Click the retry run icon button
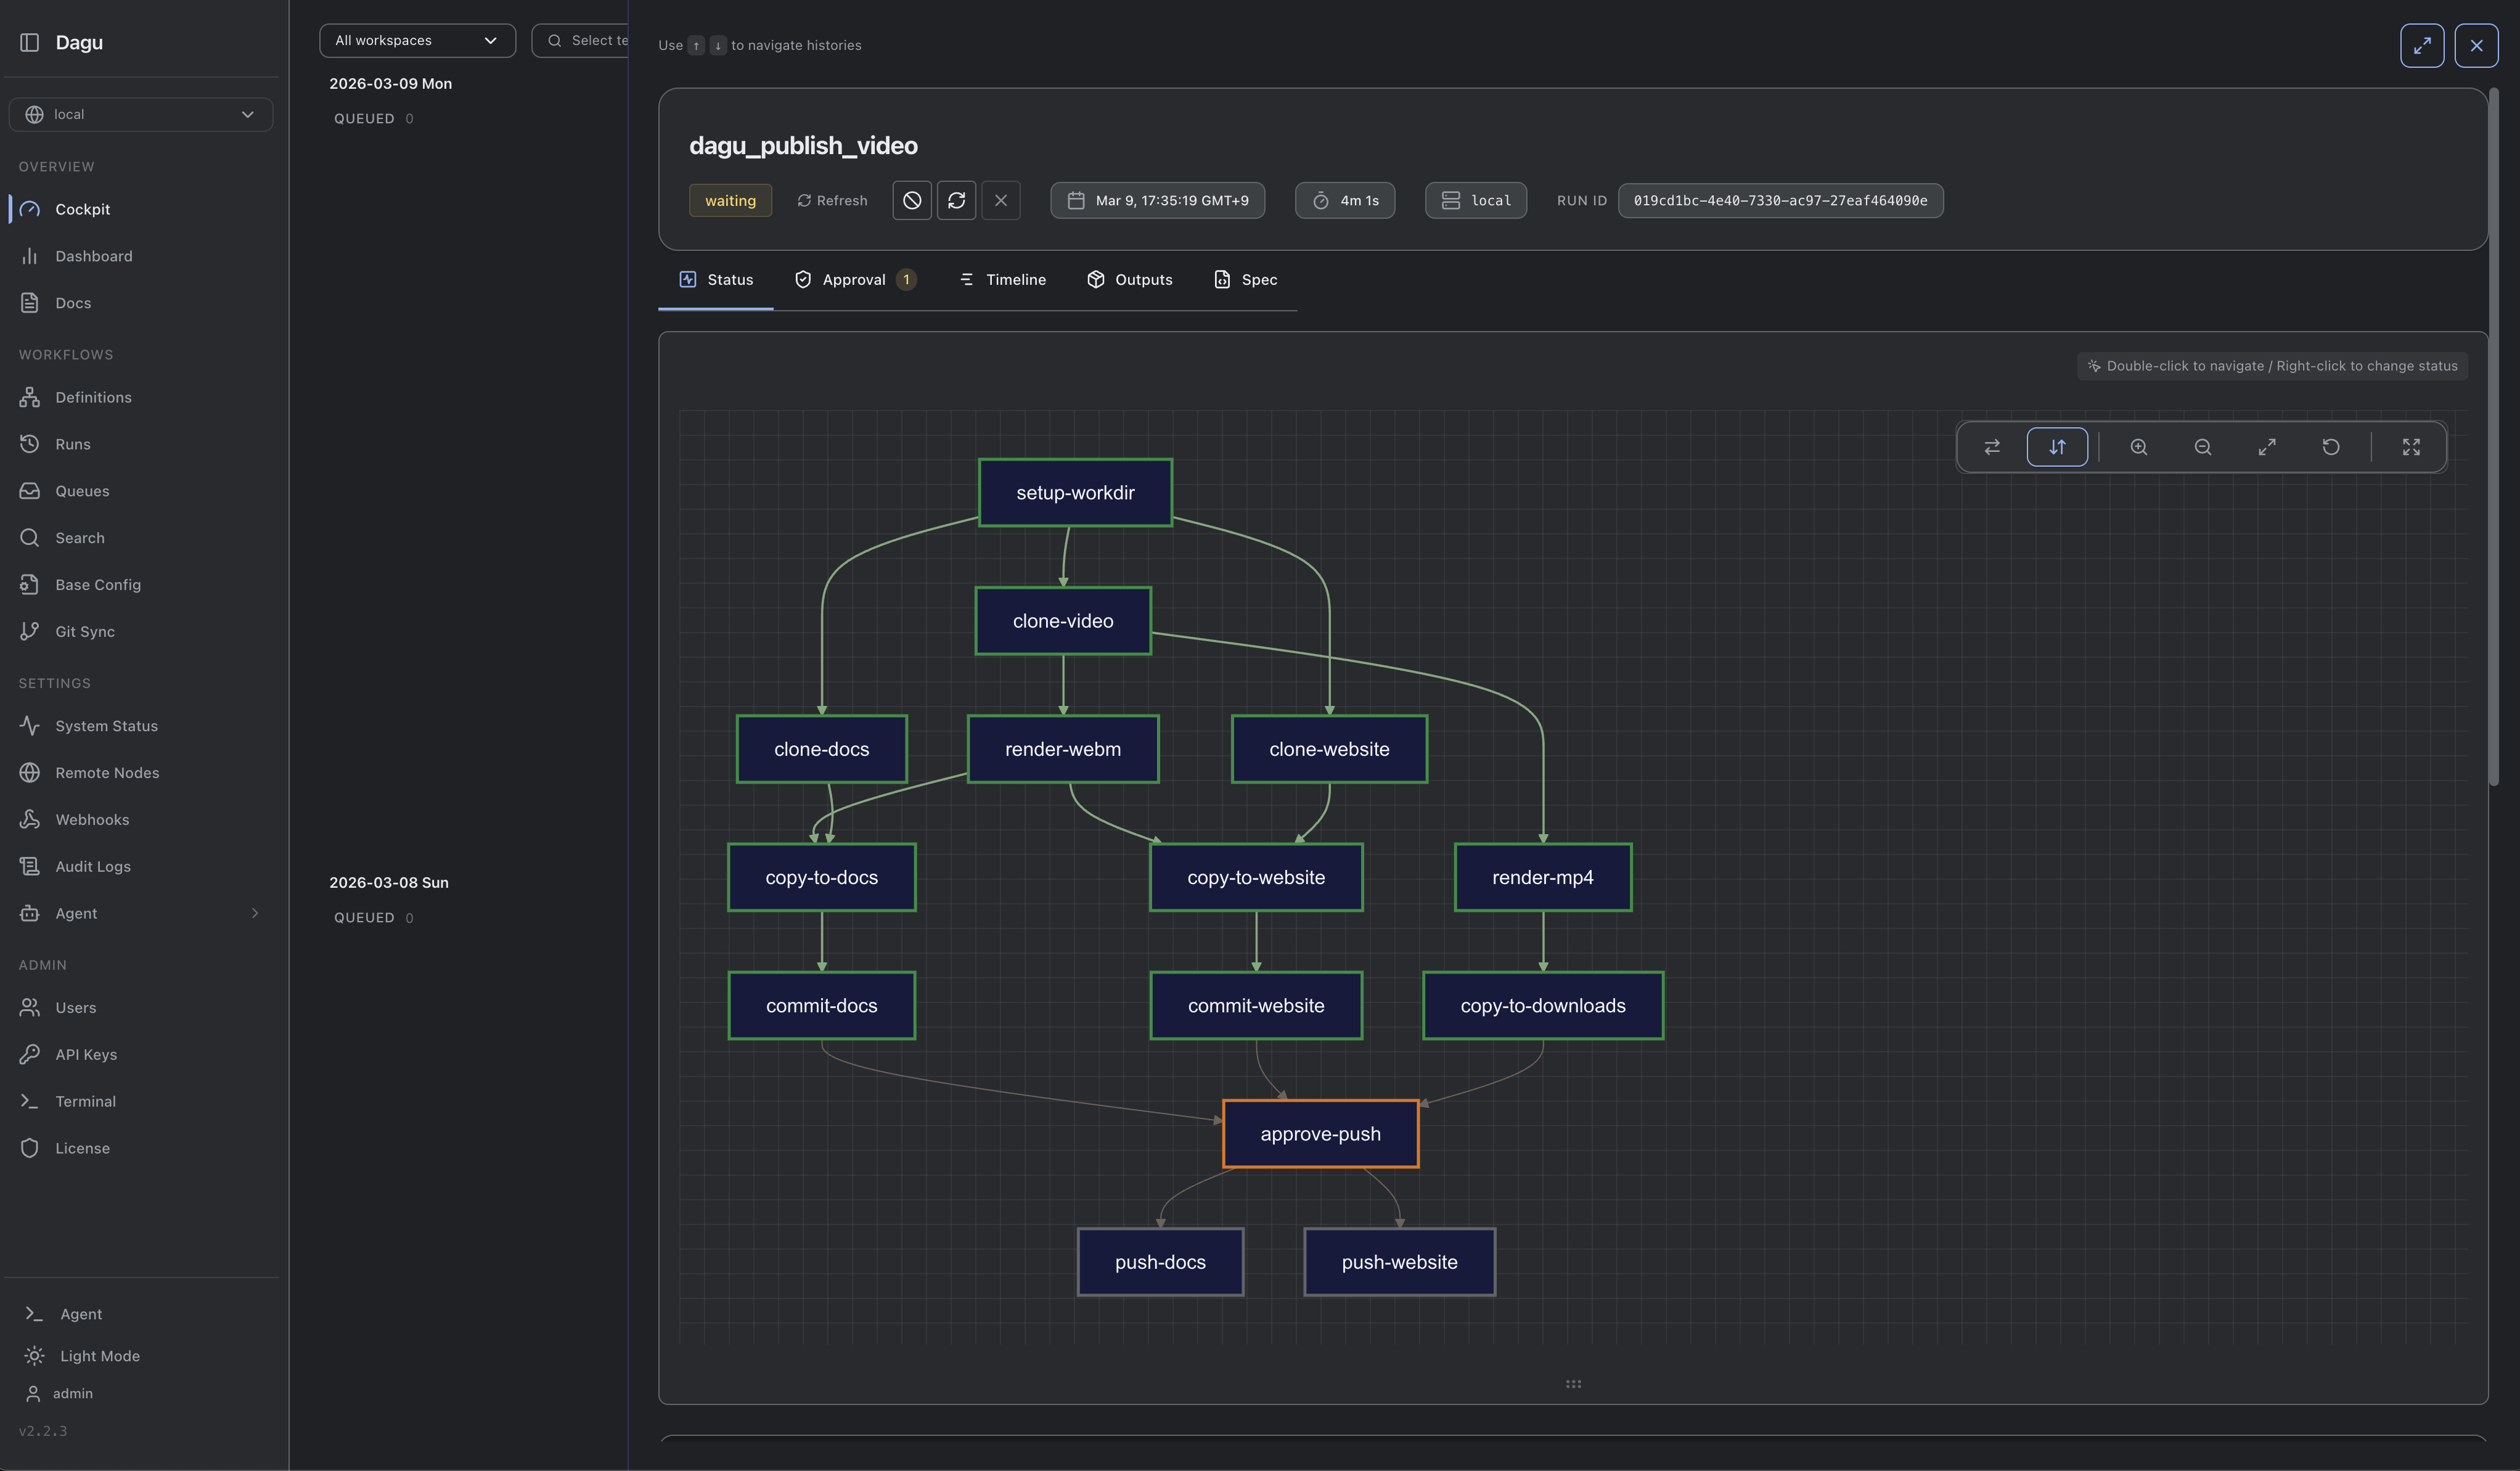This screenshot has height=1471, width=2520. click(955, 200)
